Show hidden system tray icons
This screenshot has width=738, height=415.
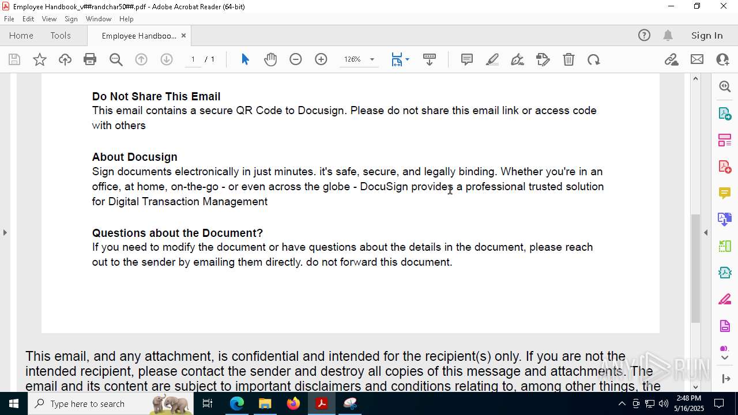pyautogui.click(x=622, y=403)
